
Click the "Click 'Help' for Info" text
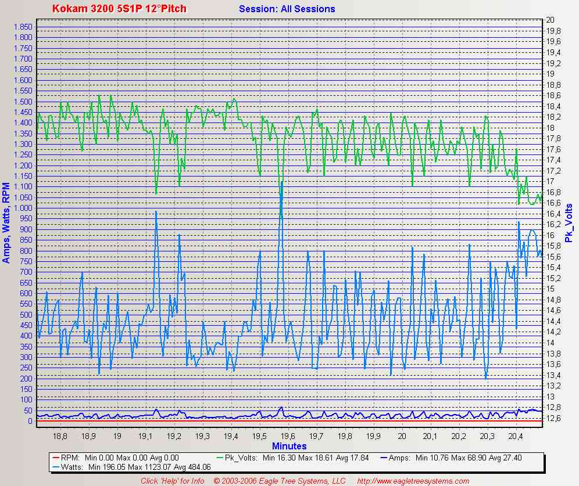171,481
